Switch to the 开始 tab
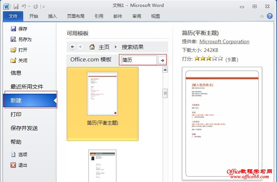The image size is (277, 182). coord(34,16)
